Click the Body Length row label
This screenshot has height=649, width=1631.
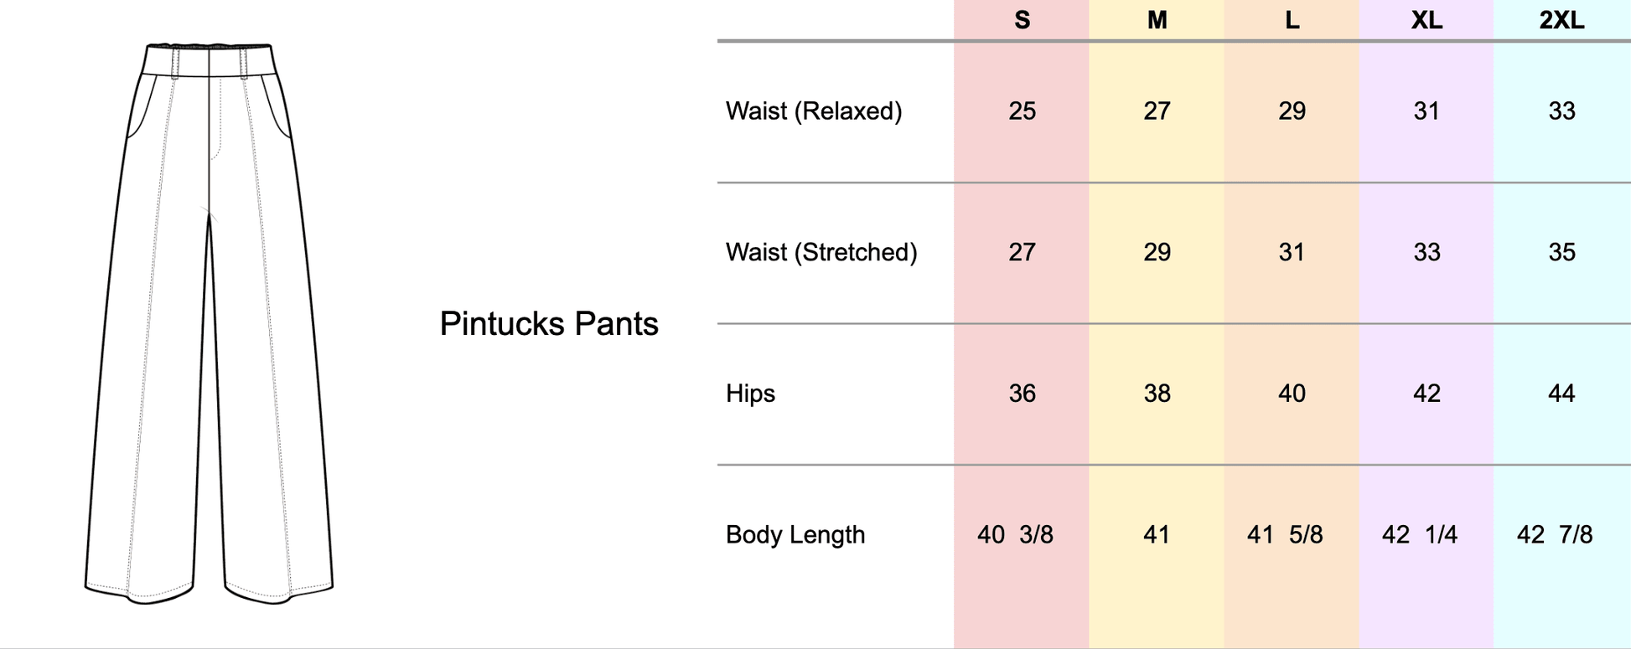[x=795, y=534]
